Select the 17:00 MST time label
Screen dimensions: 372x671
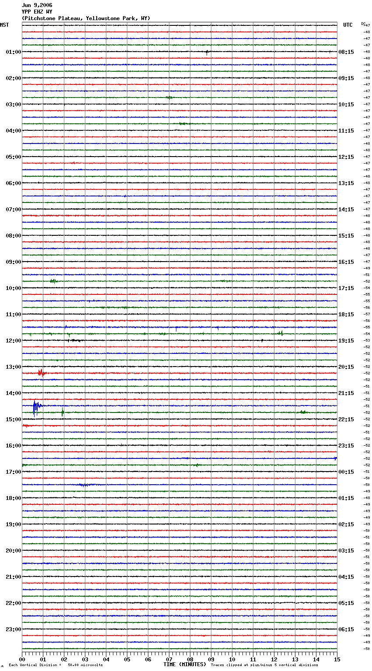pos(14,472)
